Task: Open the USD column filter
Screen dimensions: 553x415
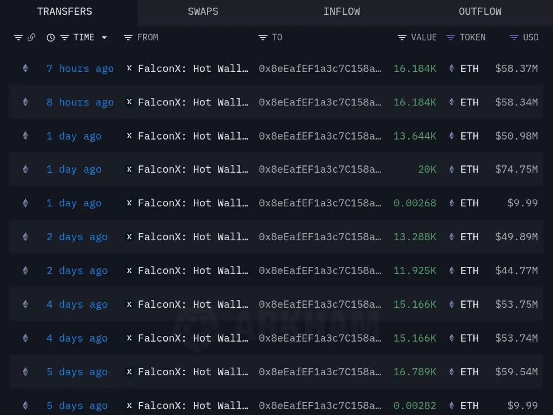Action: pos(514,38)
